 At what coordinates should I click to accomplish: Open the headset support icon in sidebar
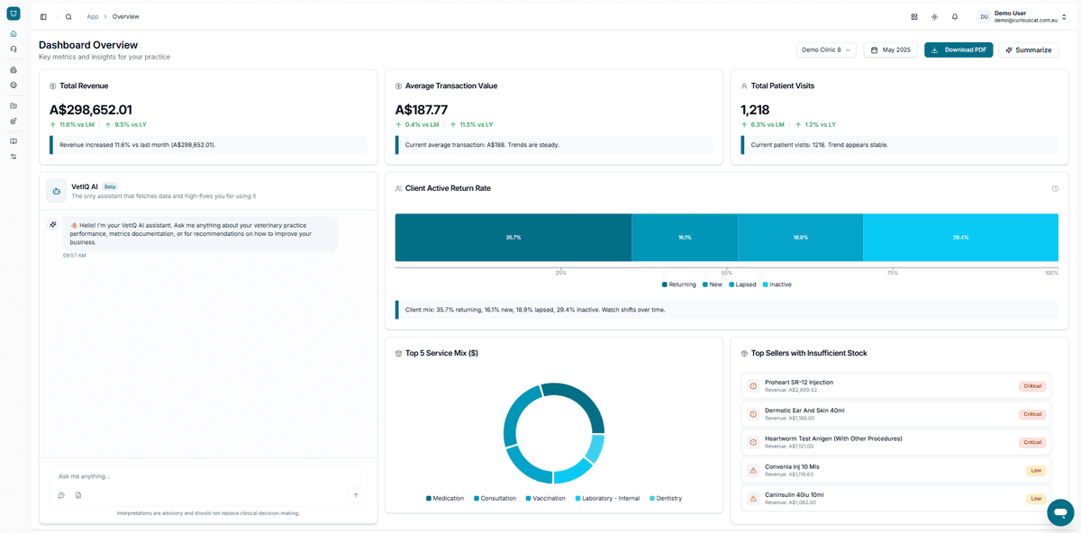click(14, 49)
